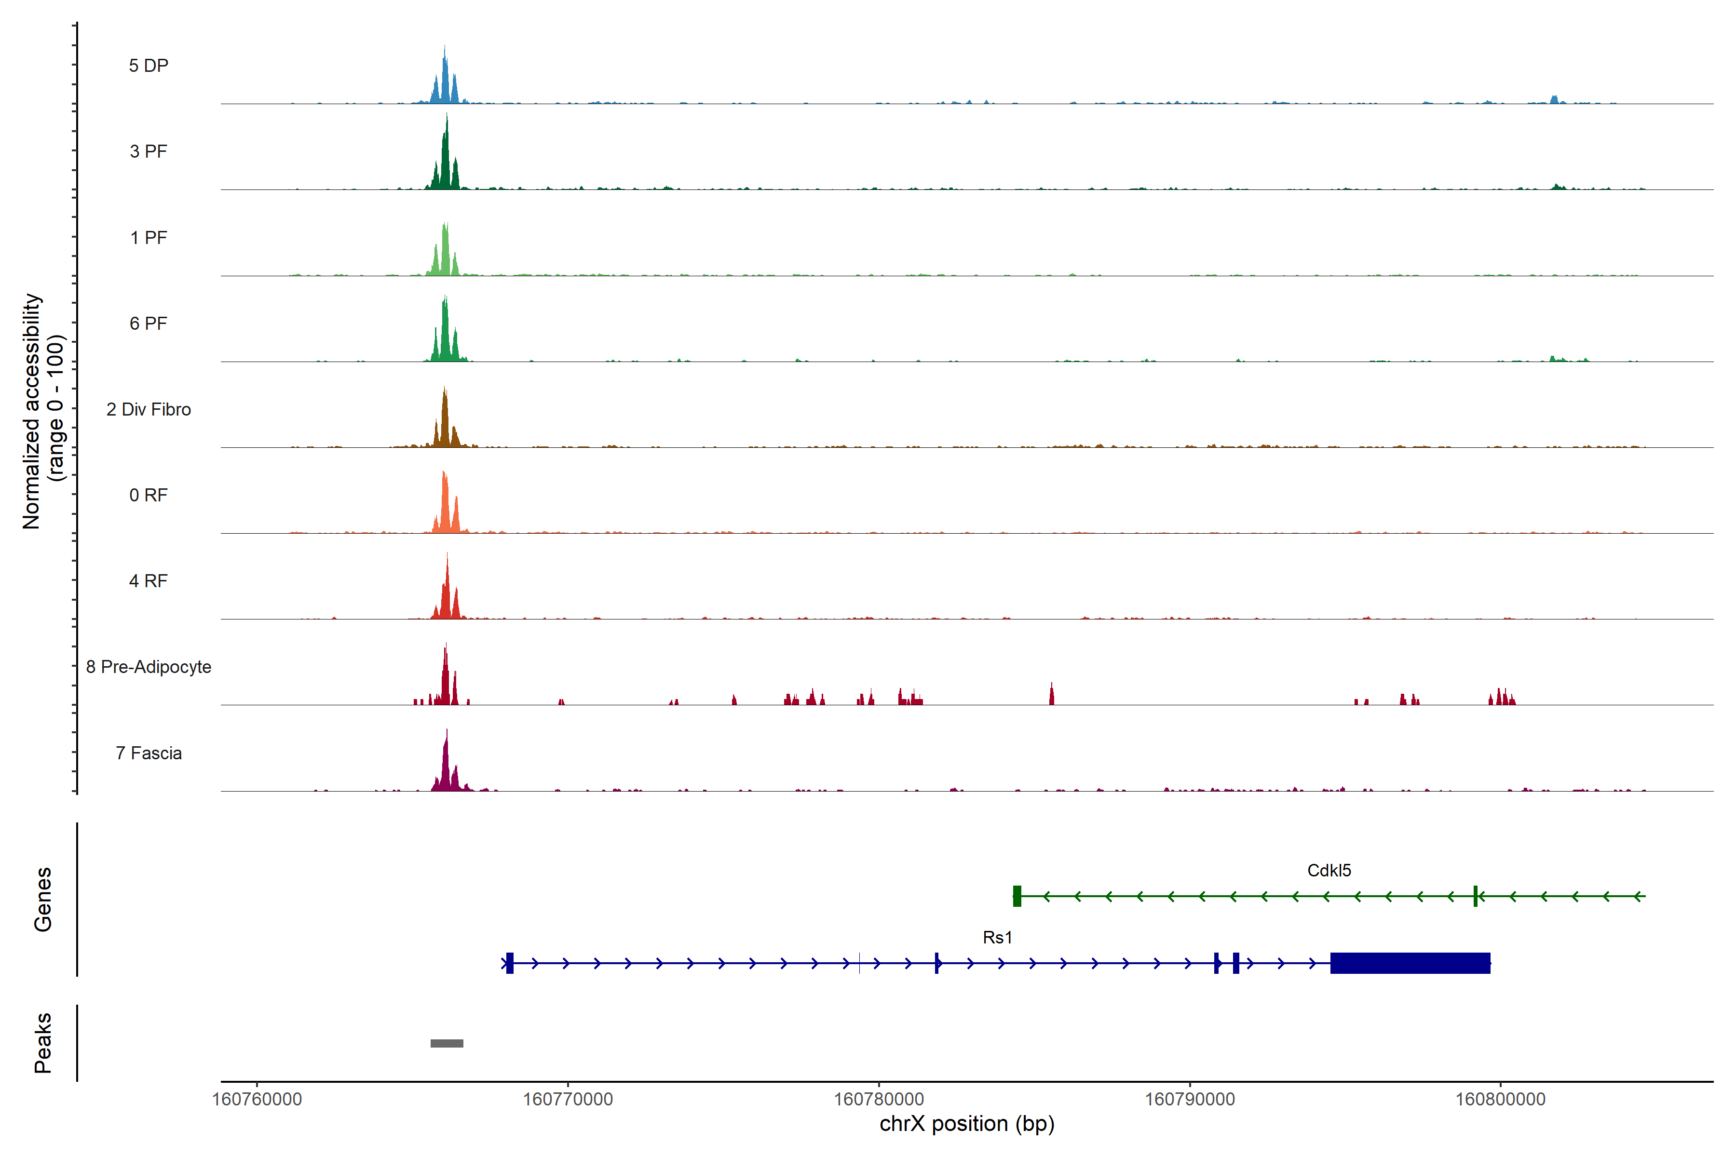Select the 7 Fascia track label
Image resolution: width=1736 pixels, height=1157 pixels.
[149, 753]
